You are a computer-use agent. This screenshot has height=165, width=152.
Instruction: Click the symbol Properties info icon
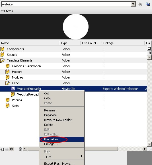11,149
